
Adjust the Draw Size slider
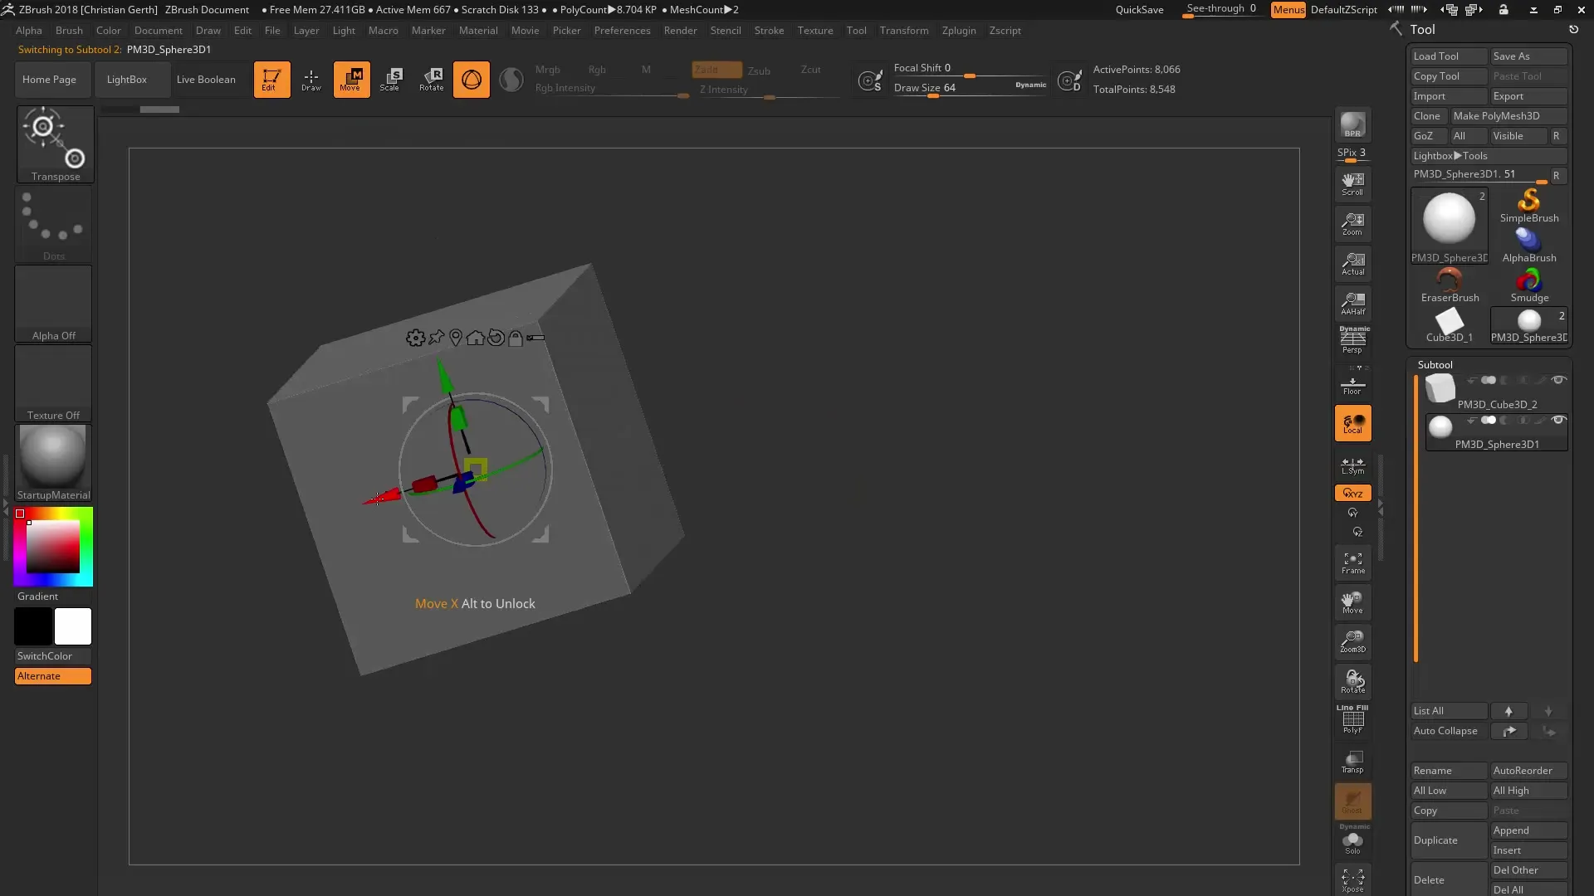coord(970,89)
